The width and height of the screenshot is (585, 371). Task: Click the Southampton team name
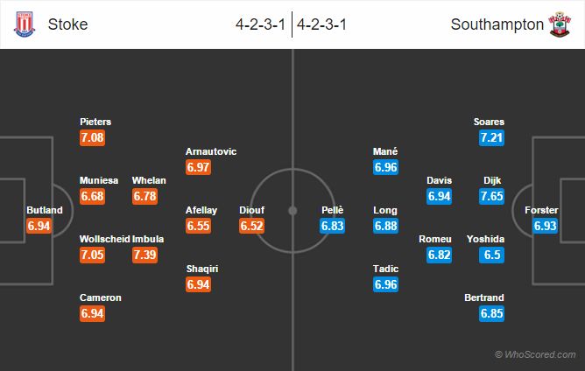(x=497, y=24)
